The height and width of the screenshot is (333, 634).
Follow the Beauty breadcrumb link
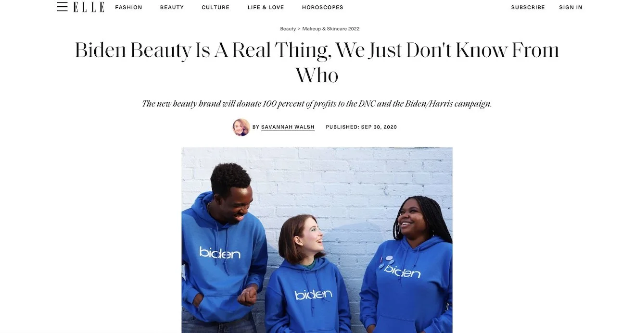tap(288, 29)
